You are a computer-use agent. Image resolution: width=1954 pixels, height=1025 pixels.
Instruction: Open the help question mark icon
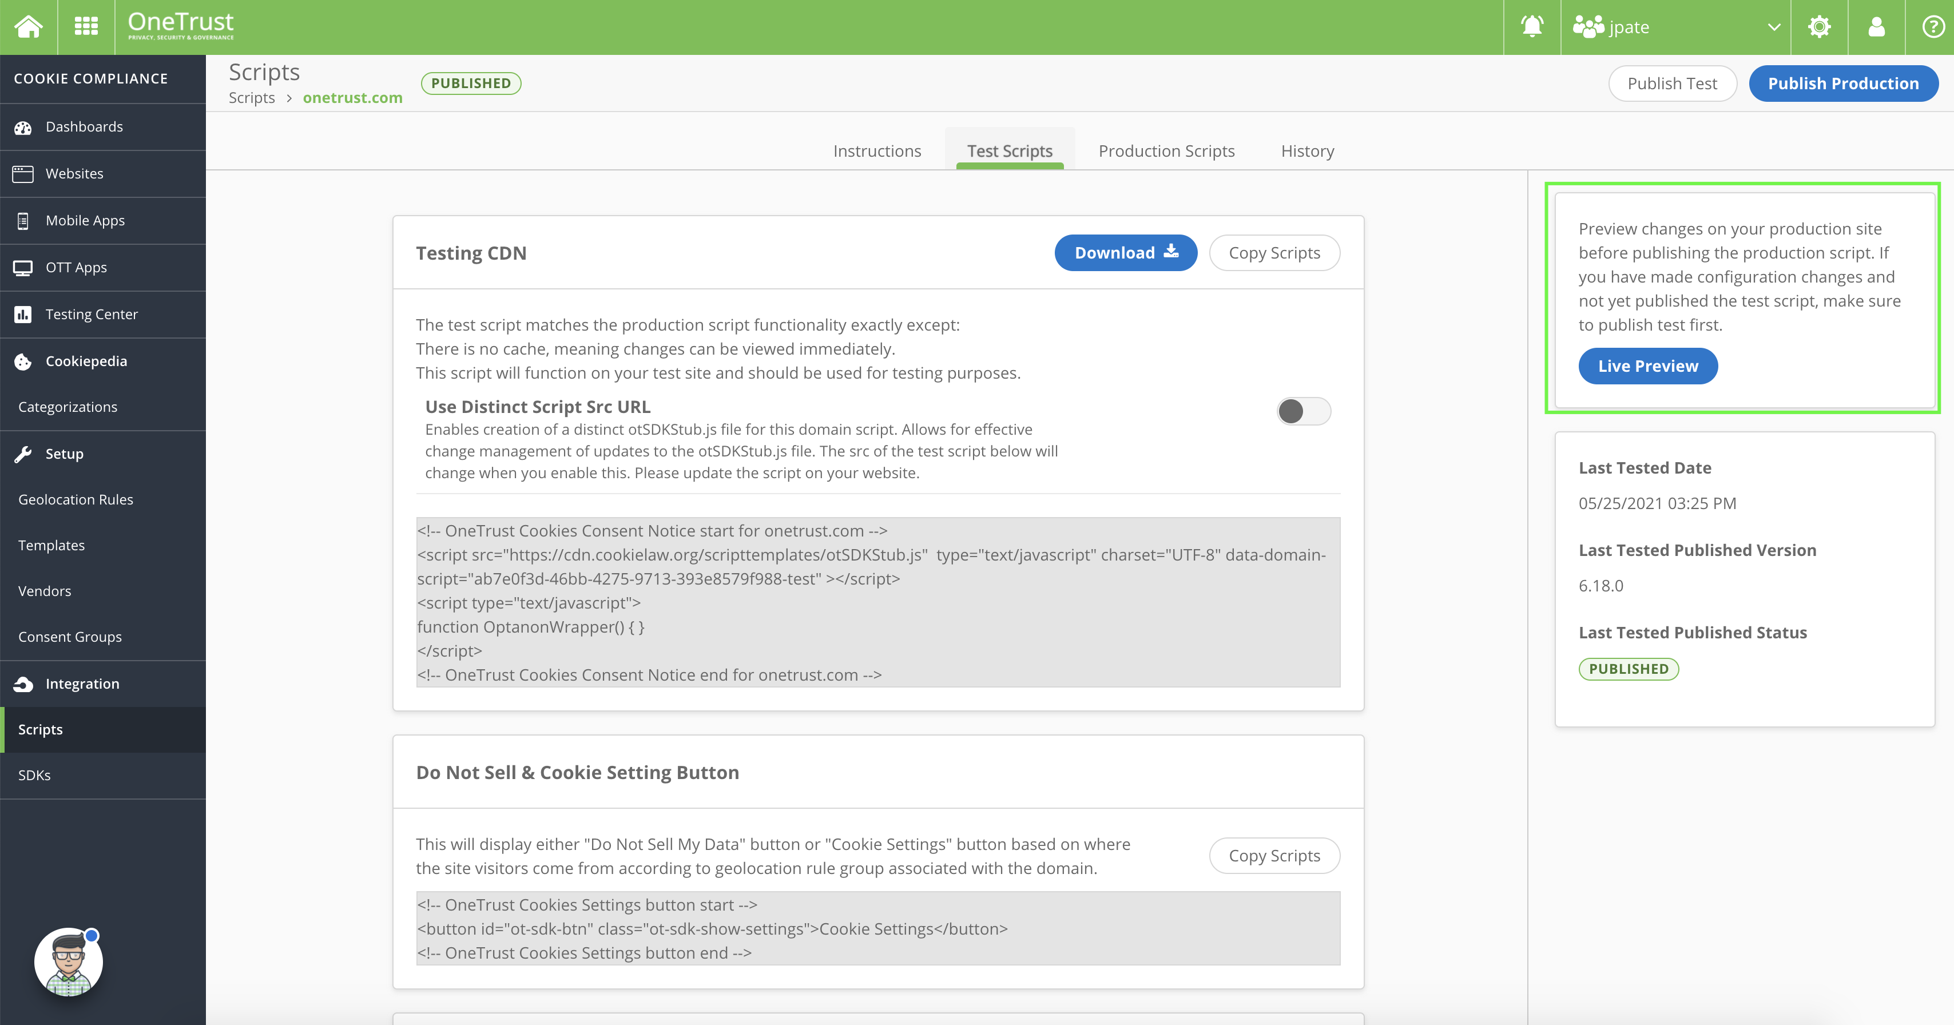(x=1932, y=26)
